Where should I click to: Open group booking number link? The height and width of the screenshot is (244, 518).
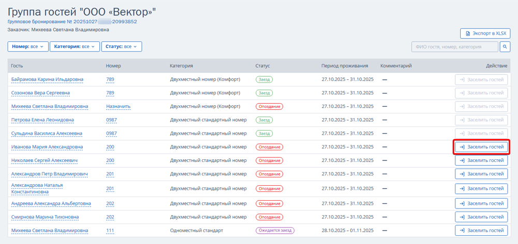tap(72, 22)
